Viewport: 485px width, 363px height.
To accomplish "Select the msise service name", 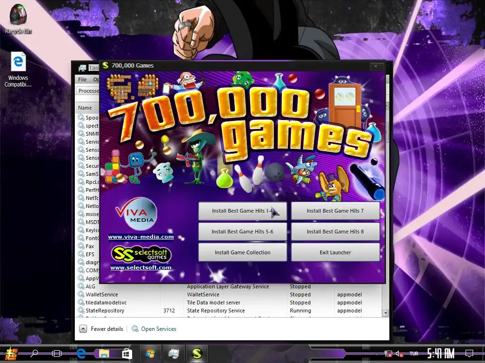I will click(92, 214).
